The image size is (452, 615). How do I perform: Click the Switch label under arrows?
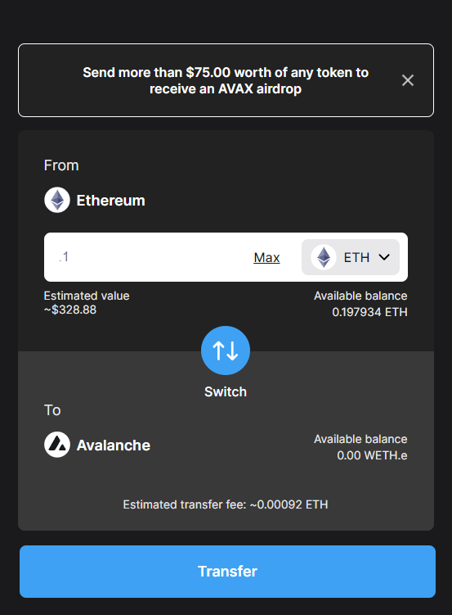tap(226, 391)
